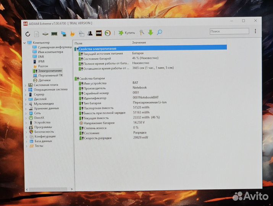Focus the Поиск search field

229,31
